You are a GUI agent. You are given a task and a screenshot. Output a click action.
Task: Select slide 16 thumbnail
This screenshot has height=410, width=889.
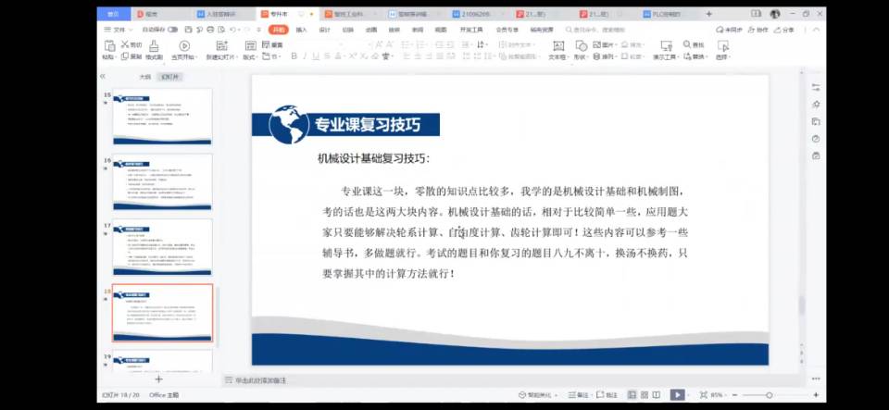coord(162,181)
